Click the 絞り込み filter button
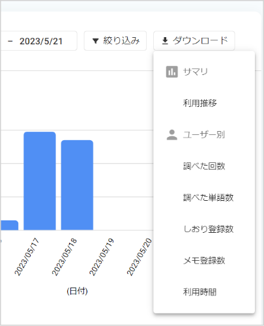 pos(115,41)
